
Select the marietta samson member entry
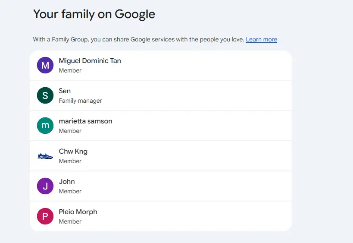pos(161,126)
